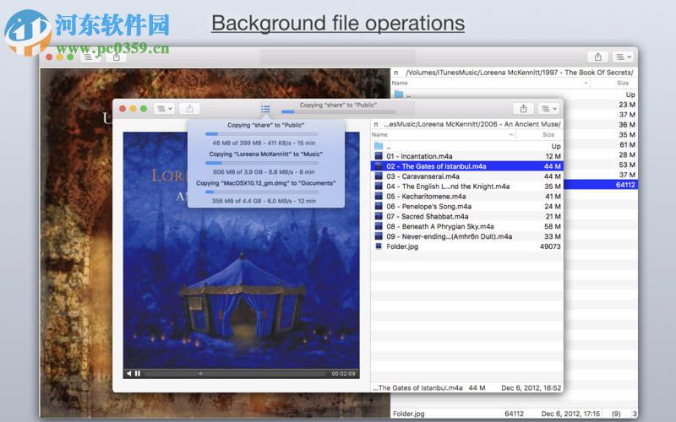Click the file icon of 07 - Sacred Shabbat.m4a
Screen dimensions: 676x422
379,216
